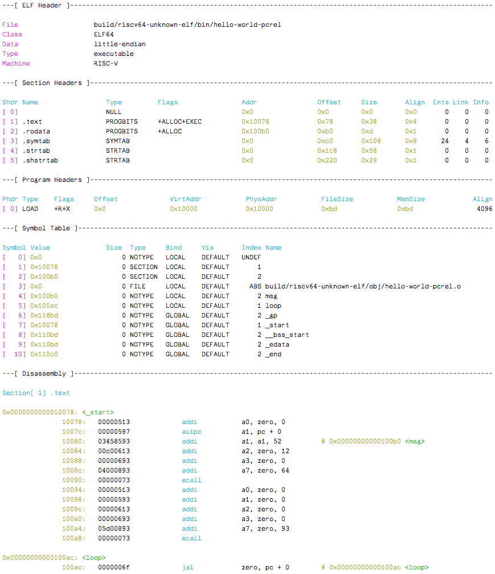Click the +R+X flags value

[x=62, y=209]
